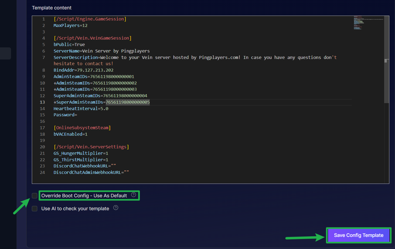The image size is (395, 249).
Task: Click the bVACEnabled=1 setting line
Action: click(x=70, y=134)
